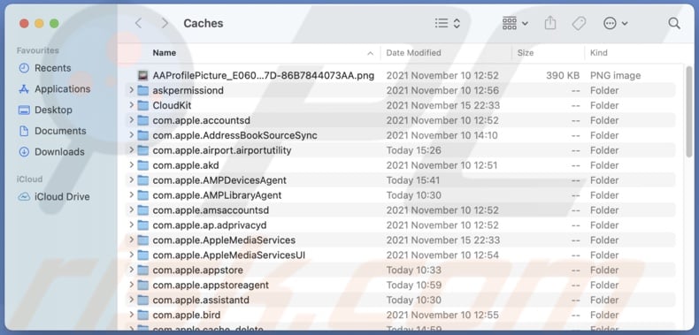The image size is (699, 335).
Task: Click the Search magnifier icon
Action: pyautogui.click(x=674, y=23)
